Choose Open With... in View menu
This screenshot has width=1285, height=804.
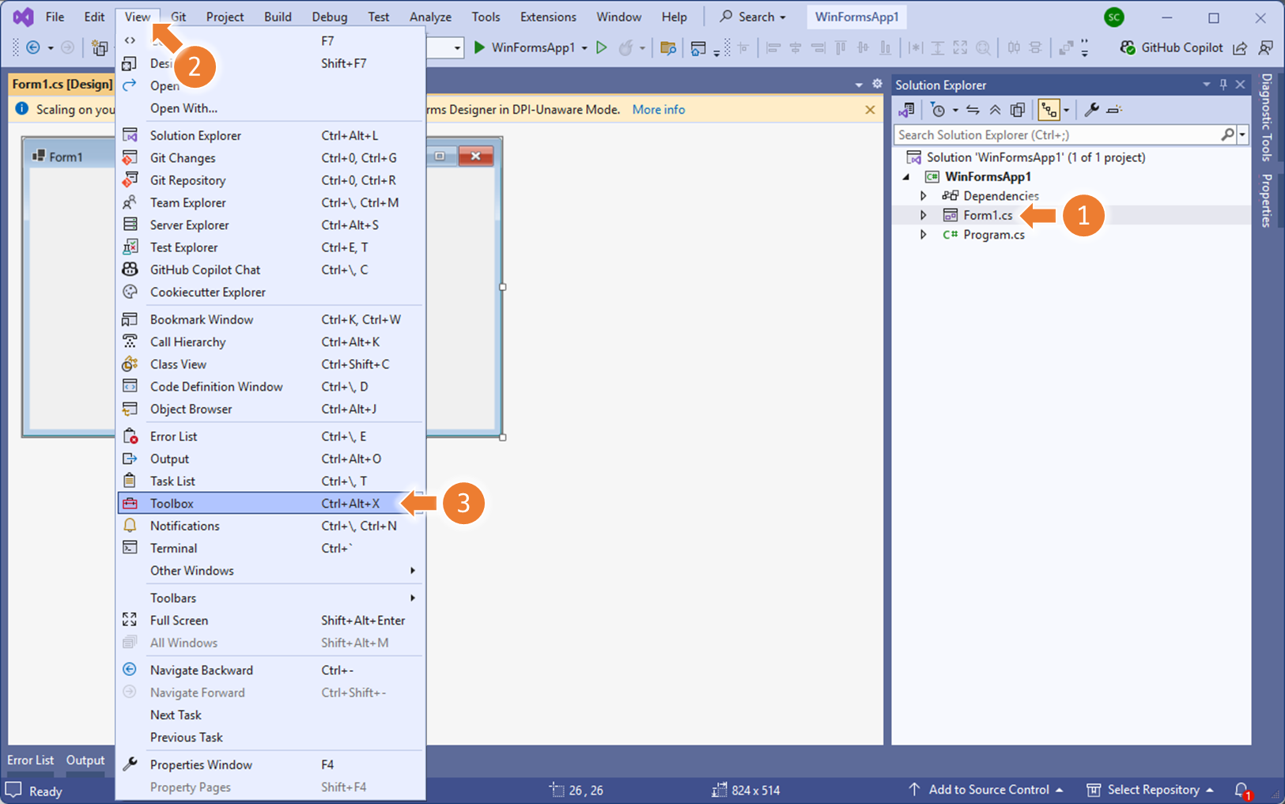tap(270, 108)
